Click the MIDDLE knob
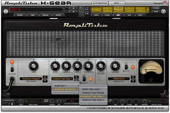 (x=66, y=66)
